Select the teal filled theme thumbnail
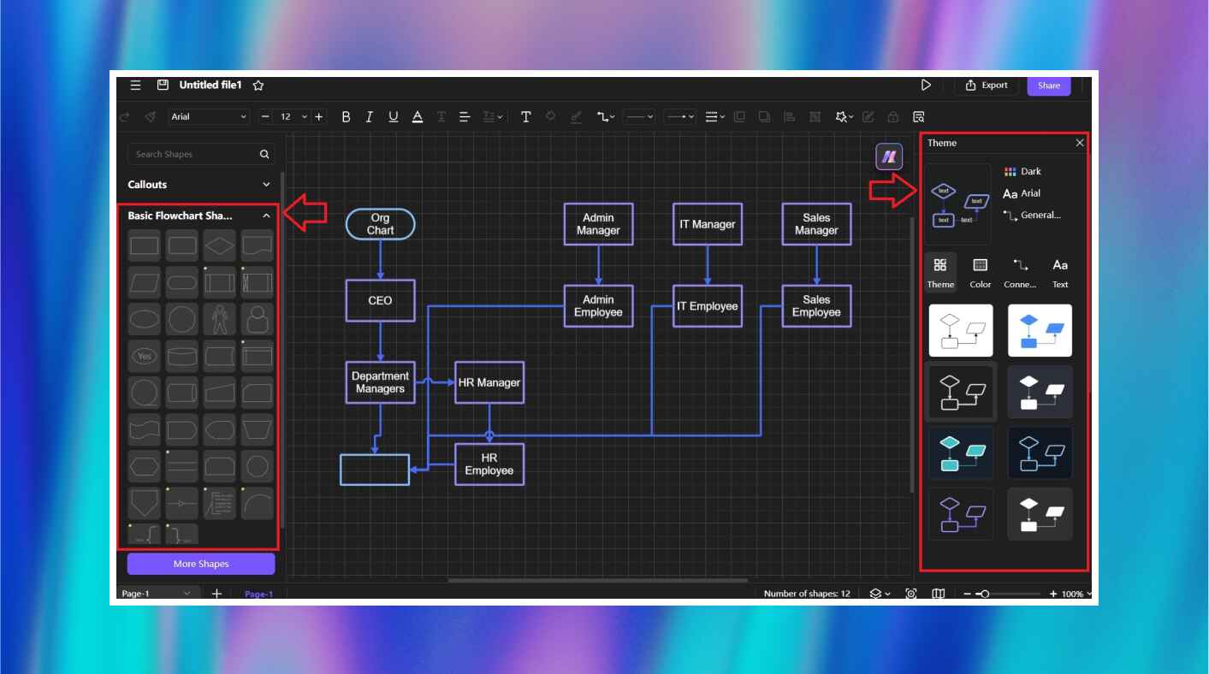The image size is (1209, 674). 961,452
